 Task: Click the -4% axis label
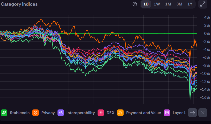206,49
